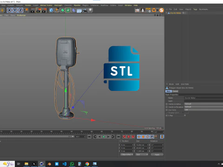This screenshot has width=223, height=167.
Task: Open the Pipeline menu
Action: click(77, 5)
